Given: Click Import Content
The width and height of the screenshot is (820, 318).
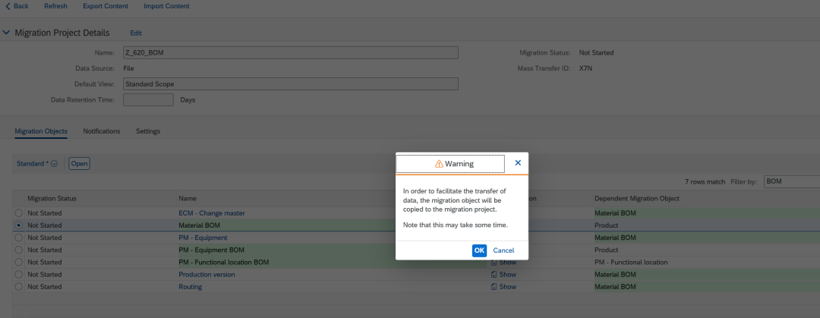Looking at the screenshot, I should coord(167,6).
